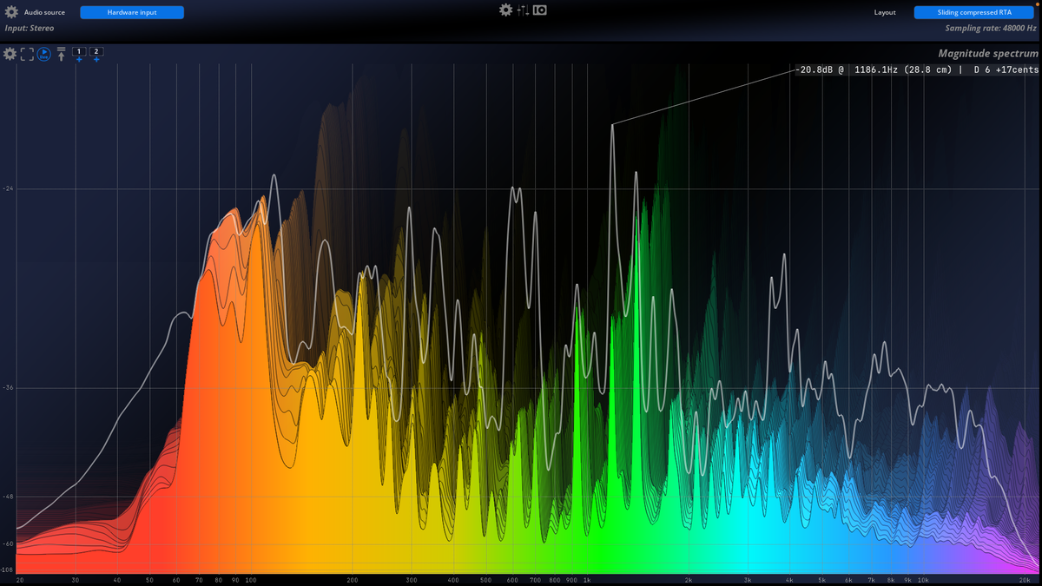The image size is (1042, 586).
Task: Click the -36 dB level axis label
Action: pyautogui.click(x=8, y=388)
